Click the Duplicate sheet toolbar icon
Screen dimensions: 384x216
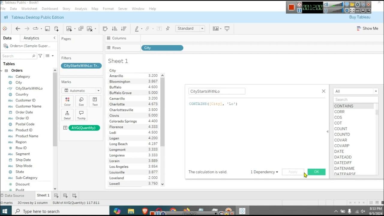[81, 28]
